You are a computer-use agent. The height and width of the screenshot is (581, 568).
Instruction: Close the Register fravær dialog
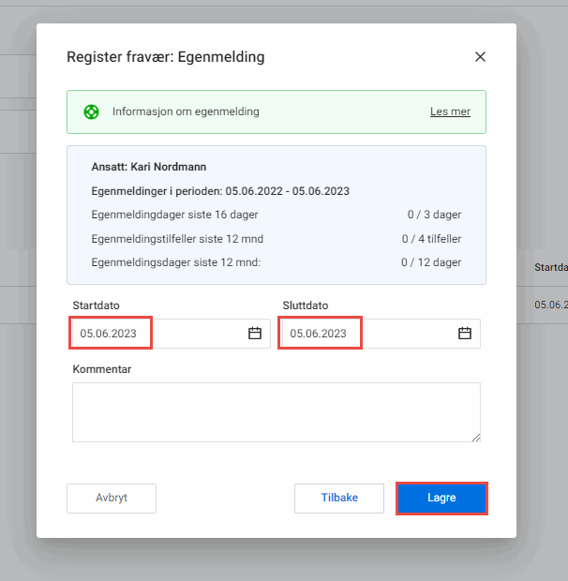[480, 57]
